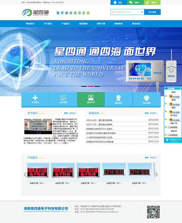Select the first banner slide indicator
Screen dimensions: 182x223
[x=84, y=86]
